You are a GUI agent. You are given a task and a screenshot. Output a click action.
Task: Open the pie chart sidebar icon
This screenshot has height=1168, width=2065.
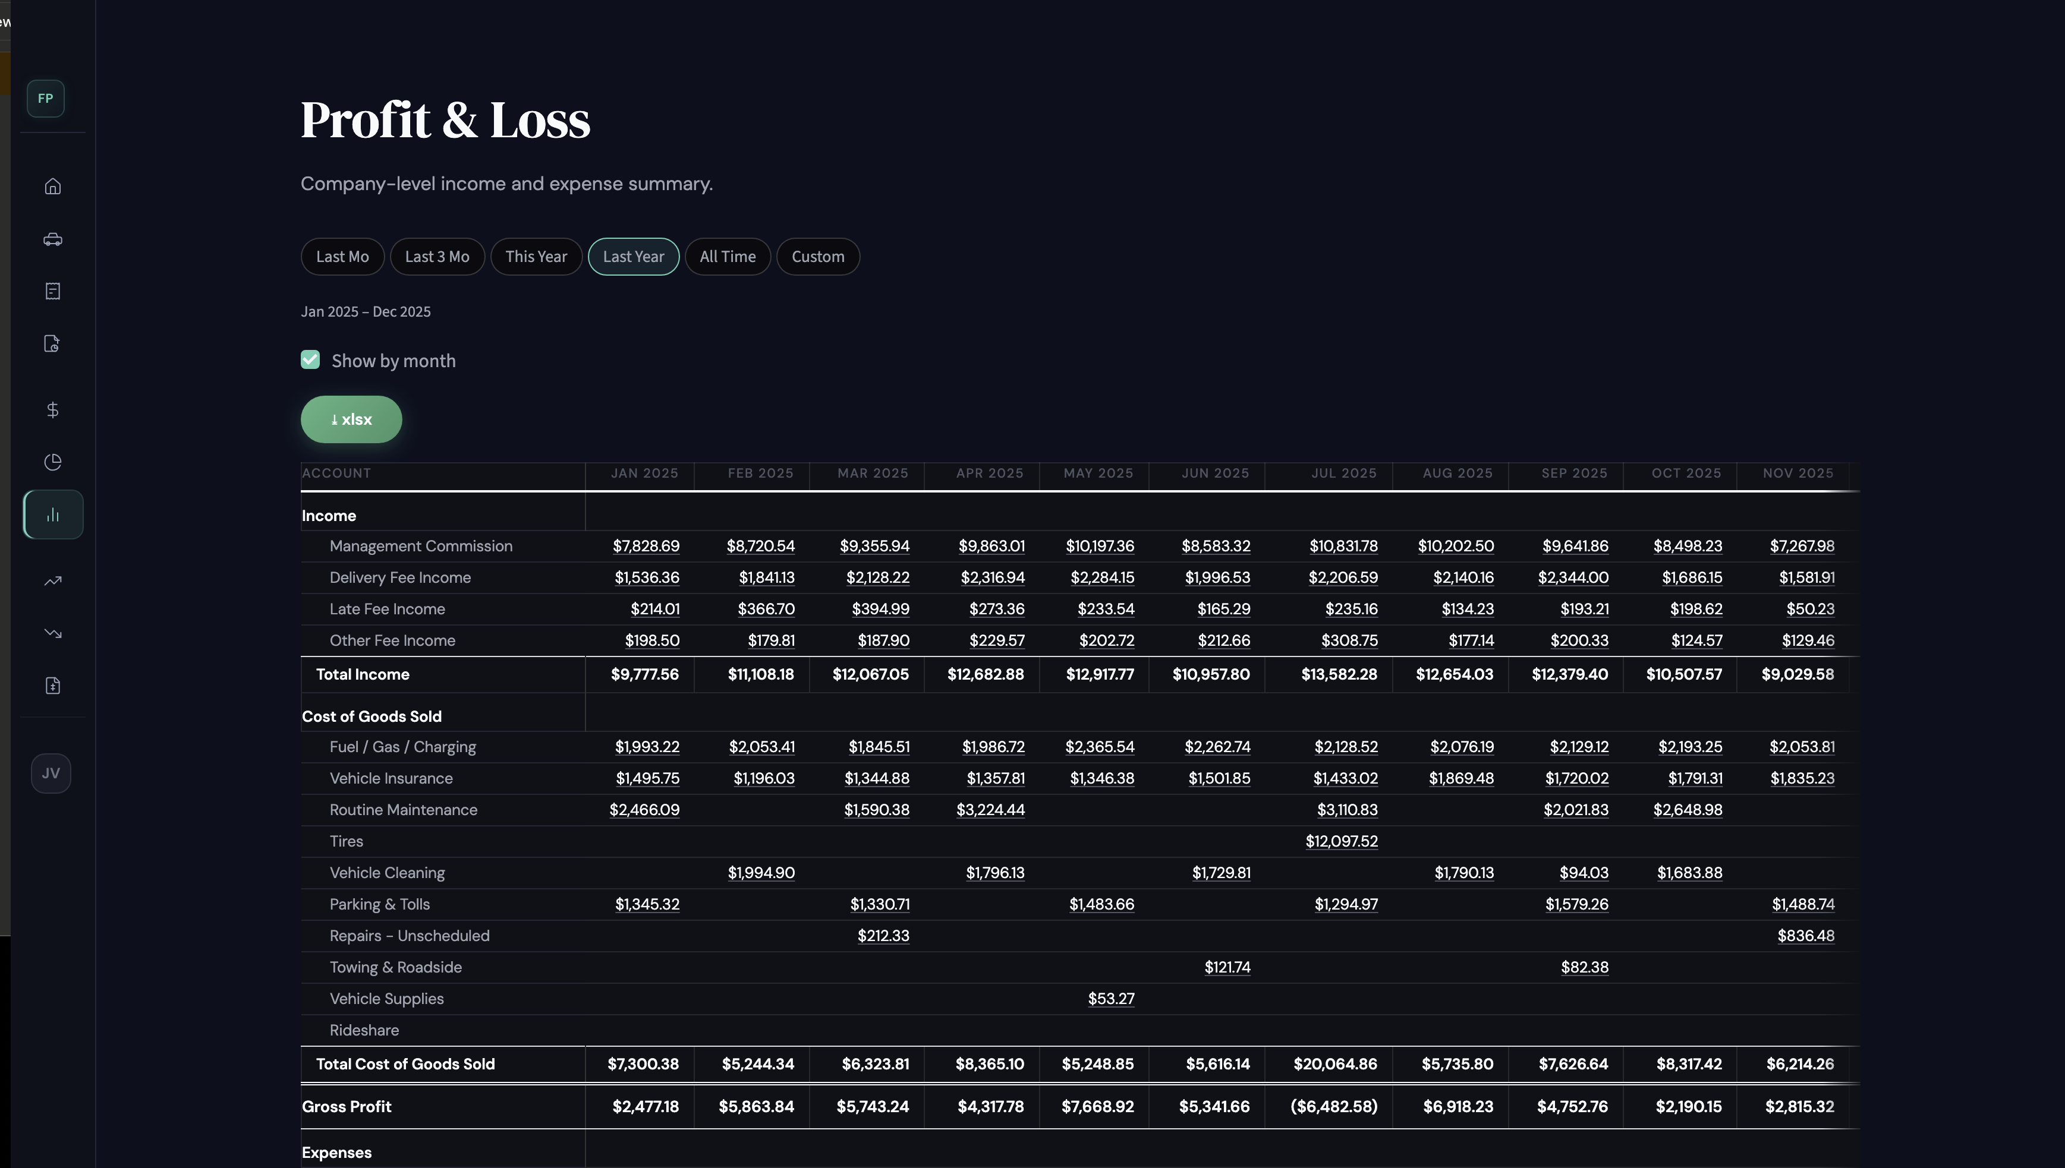point(53,462)
